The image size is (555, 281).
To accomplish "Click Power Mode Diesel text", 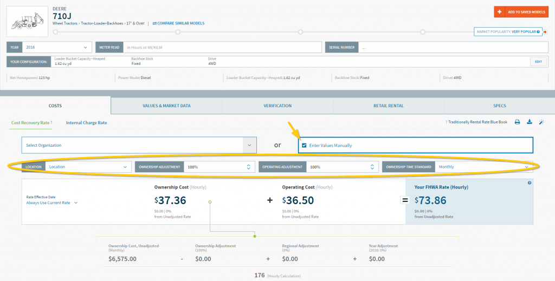I will (x=133, y=77).
